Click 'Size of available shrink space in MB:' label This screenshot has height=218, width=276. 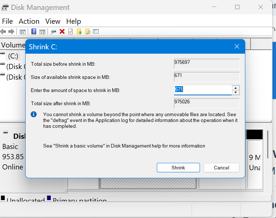[x=70, y=77]
